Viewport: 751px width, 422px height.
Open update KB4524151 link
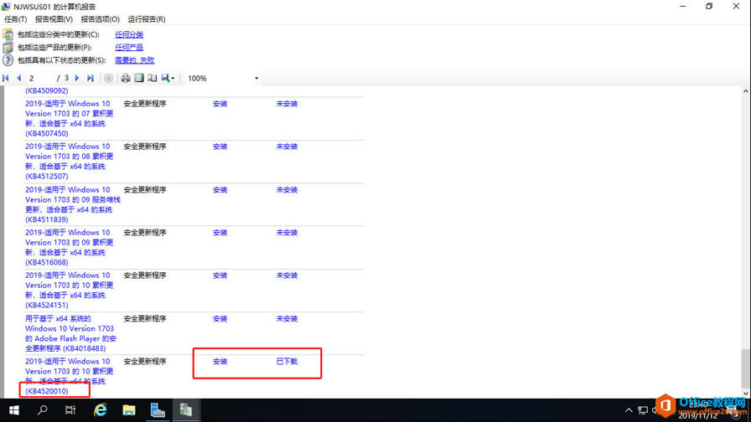(70, 290)
